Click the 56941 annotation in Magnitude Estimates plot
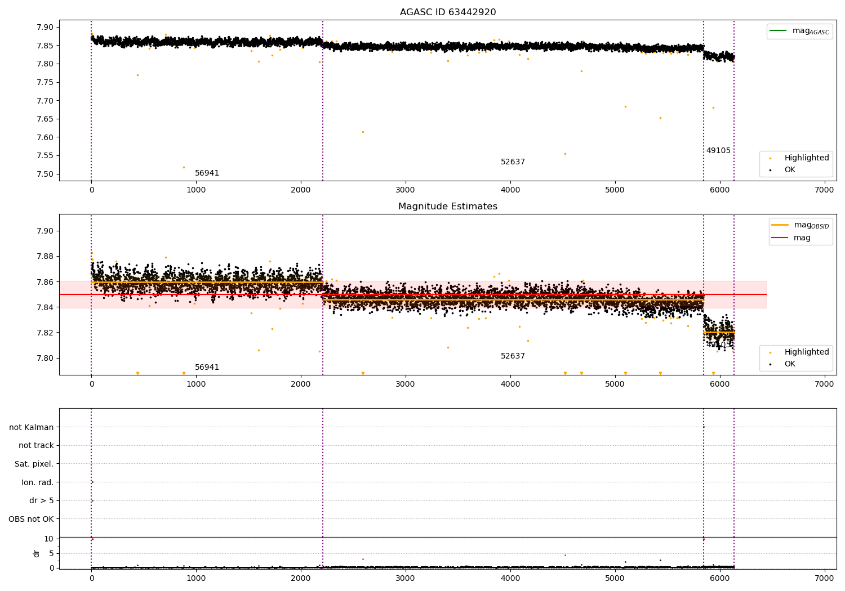Viewport: 845px width, 591px height. (207, 368)
